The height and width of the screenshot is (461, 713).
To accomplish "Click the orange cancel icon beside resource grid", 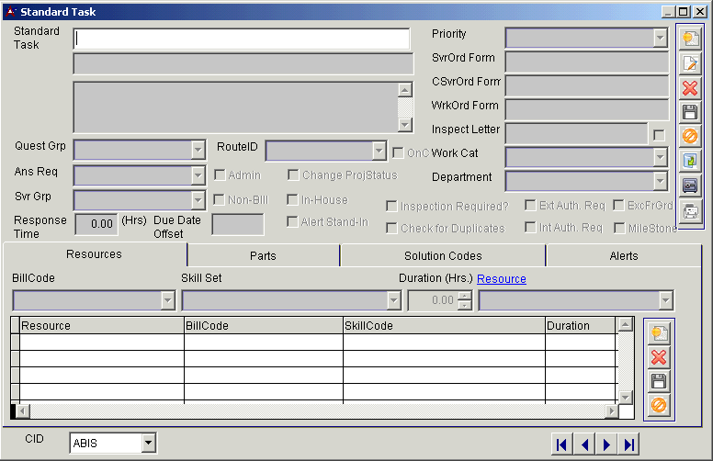I will [659, 405].
